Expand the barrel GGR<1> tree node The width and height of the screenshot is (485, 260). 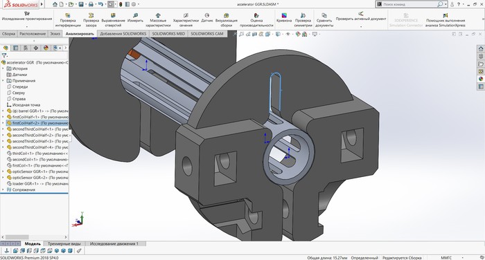3,111
